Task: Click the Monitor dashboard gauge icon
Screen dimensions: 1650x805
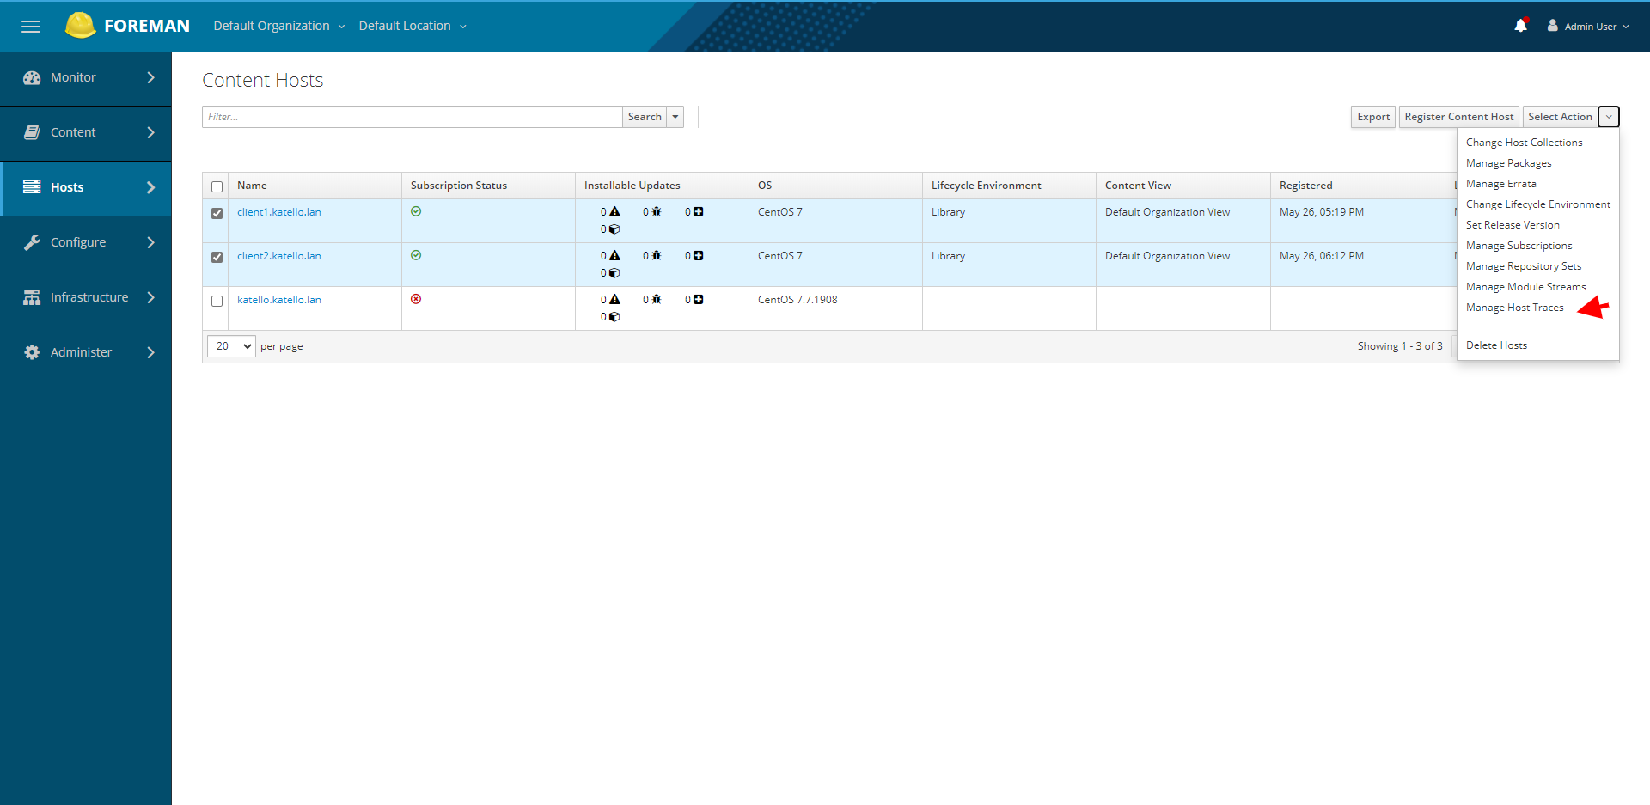Action: 32,77
